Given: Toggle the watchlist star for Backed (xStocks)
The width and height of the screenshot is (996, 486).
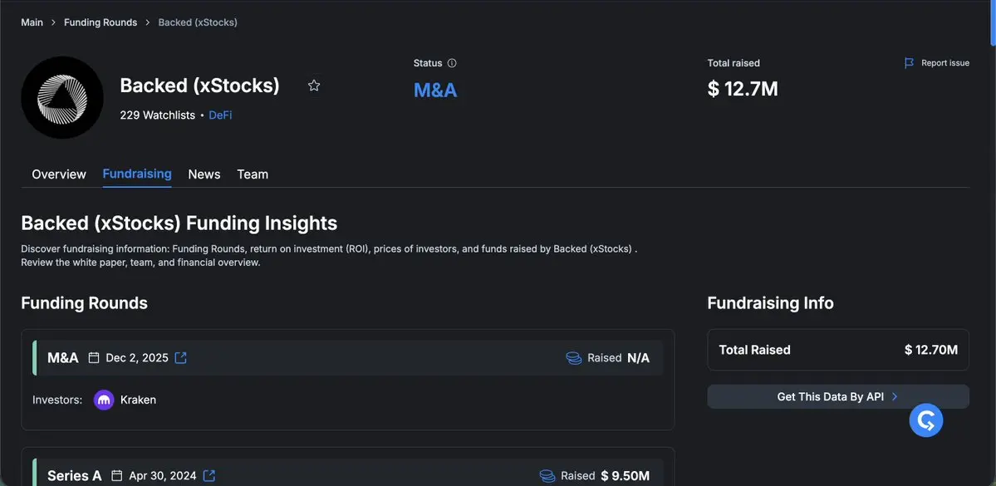Looking at the screenshot, I should 314,86.
